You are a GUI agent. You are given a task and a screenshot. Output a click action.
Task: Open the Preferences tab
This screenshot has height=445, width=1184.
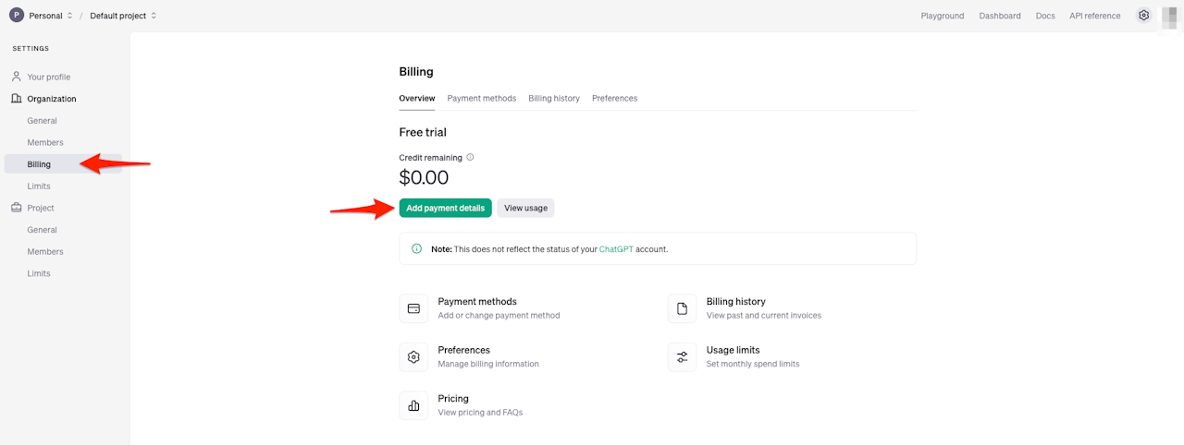[615, 98]
